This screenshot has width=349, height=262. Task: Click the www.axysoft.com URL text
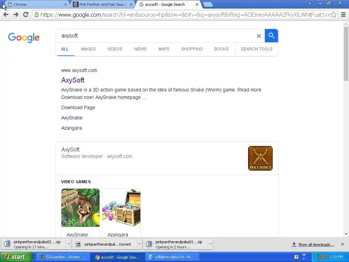click(79, 70)
